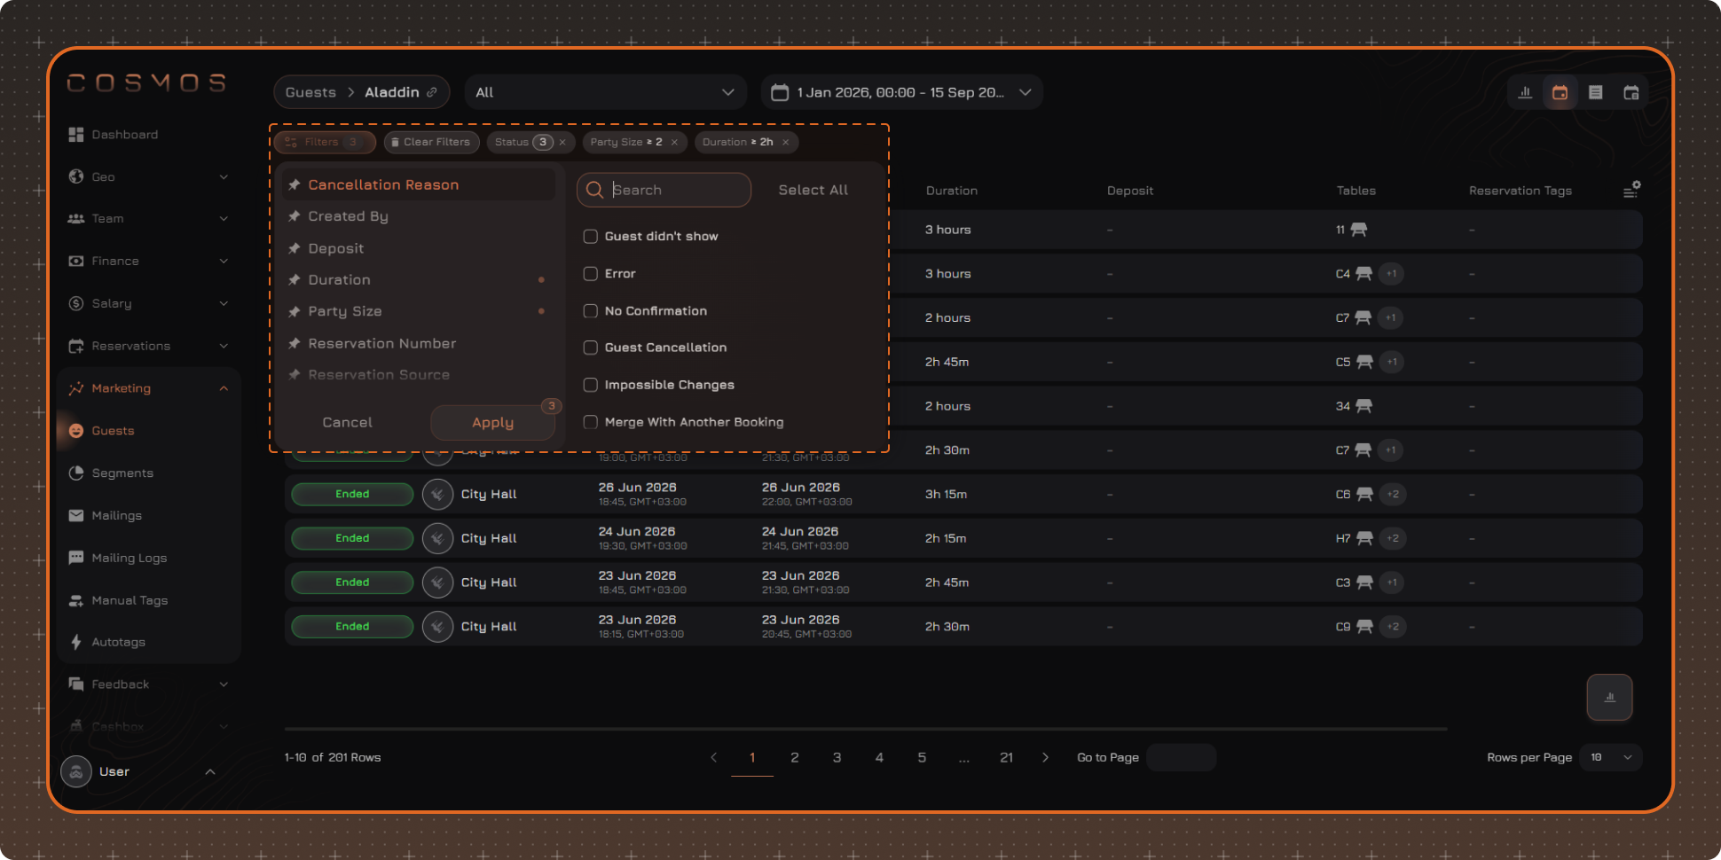This screenshot has width=1721, height=860.
Task: Click the Feedback speech bubbles icon
Action: click(x=76, y=684)
